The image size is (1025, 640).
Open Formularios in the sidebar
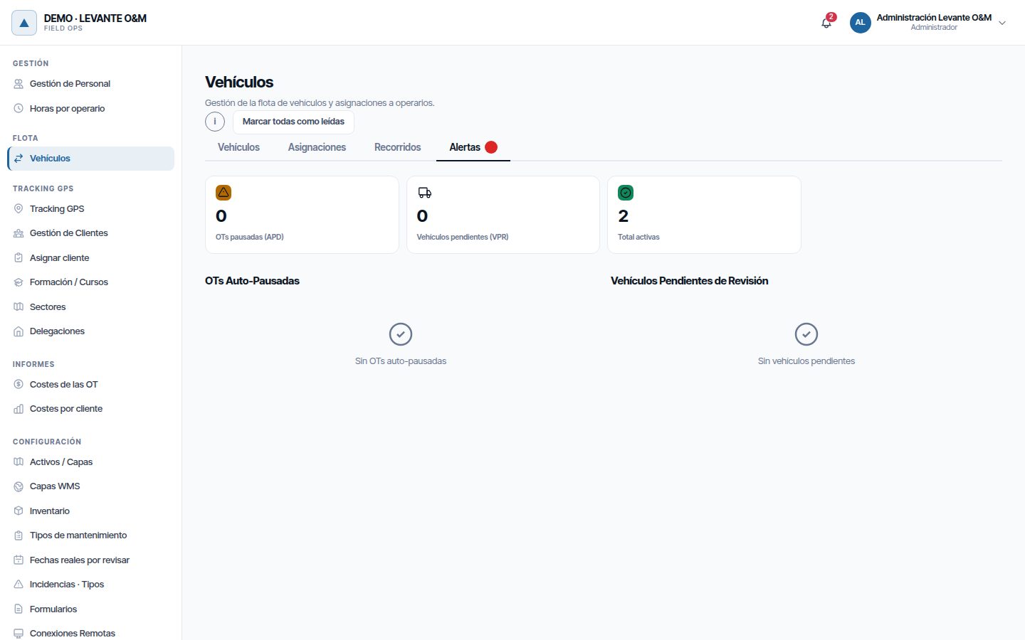(91, 609)
